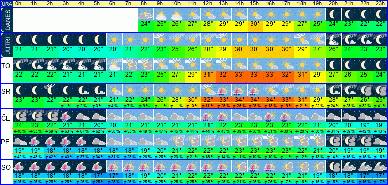Select the moon icon for DANES at 23h

(x=380, y=14)
